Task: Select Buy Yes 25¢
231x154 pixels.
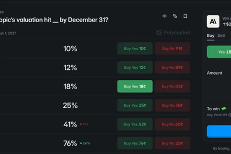Action: pyautogui.click(x=135, y=105)
